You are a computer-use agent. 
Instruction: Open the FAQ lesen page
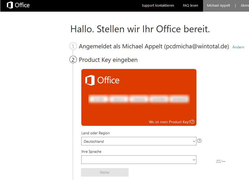point(190,6)
